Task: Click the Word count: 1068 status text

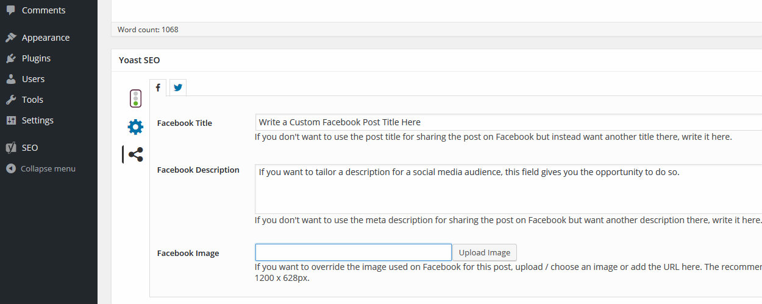Action: (x=148, y=29)
